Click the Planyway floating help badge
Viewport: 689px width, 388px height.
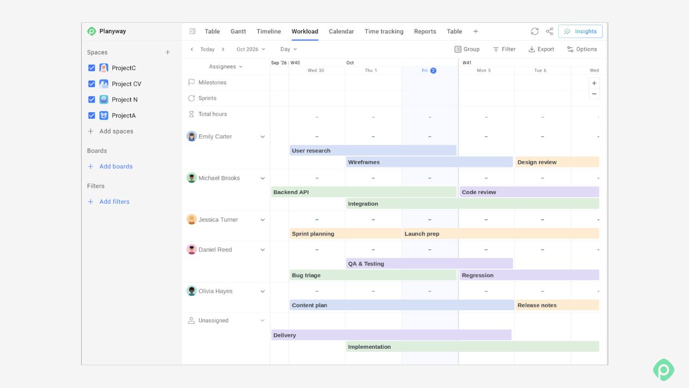(x=663, y=370)
